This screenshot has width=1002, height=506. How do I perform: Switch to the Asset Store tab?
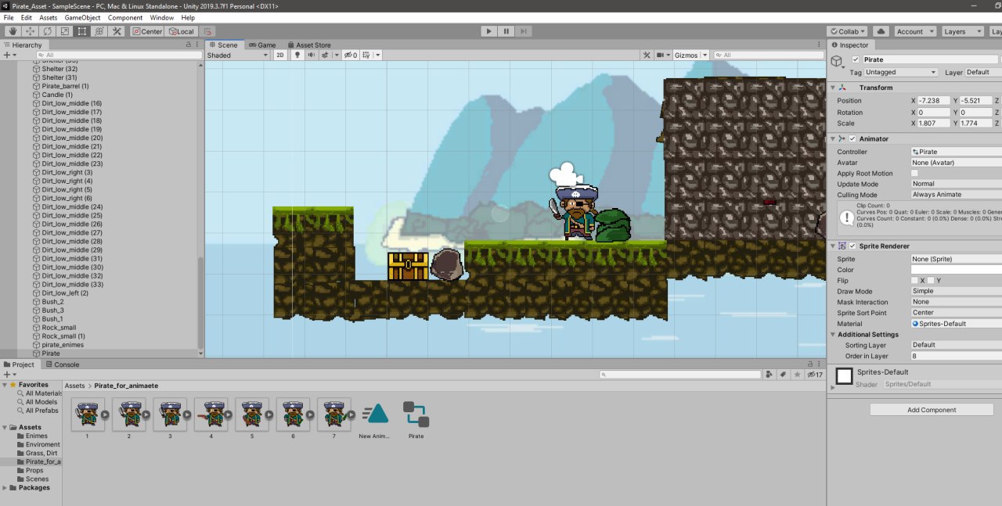tap(308, 45)
